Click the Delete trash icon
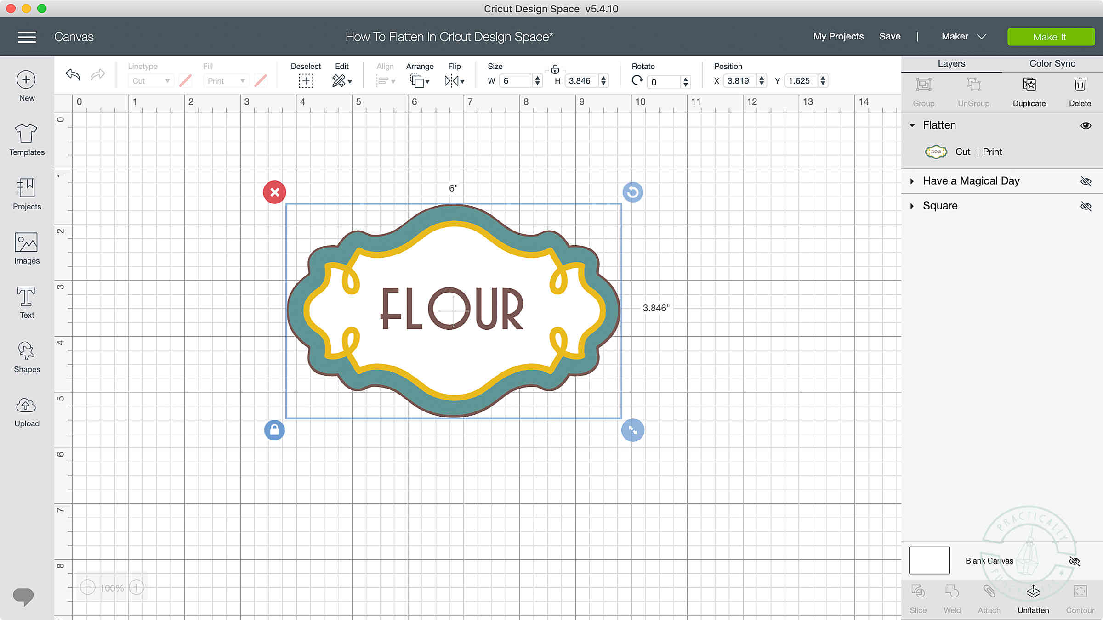This screenshot has height=620, width=1103. (1080, 85)
